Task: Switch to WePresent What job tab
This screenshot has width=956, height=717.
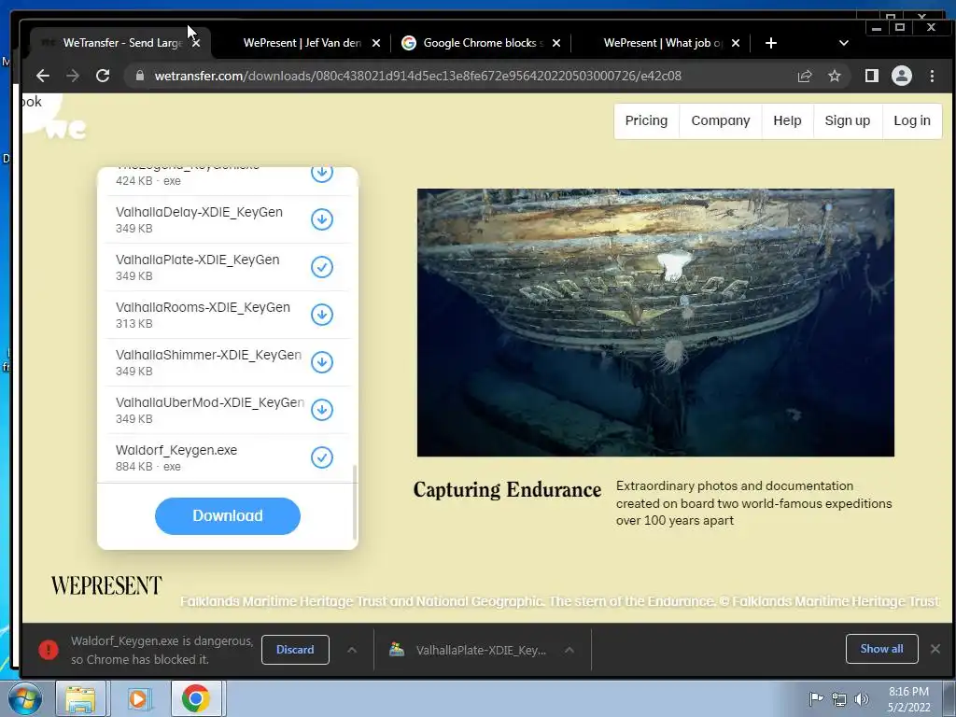Action: [x=662, y=43]
